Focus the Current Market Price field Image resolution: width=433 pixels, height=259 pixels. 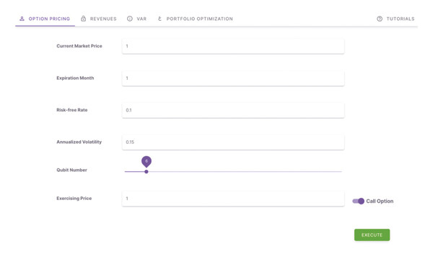[x=233, y=46]
